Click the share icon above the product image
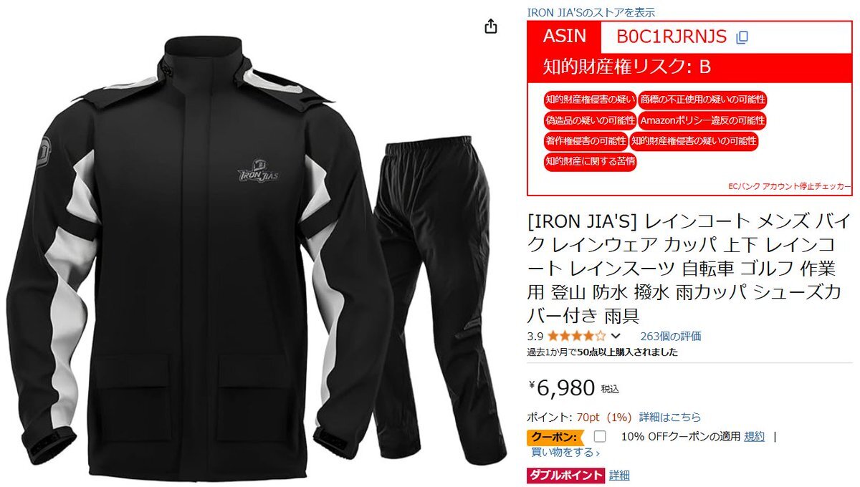Viewport: 860px width, 487px height. [x=490, y=26]
